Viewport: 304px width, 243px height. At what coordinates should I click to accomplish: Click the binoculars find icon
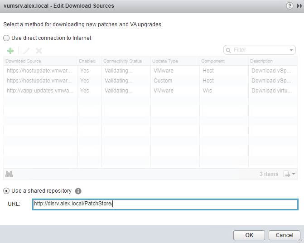coord(9,174)
